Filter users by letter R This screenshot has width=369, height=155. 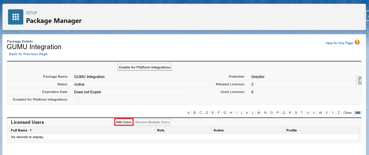coord(290,113)
